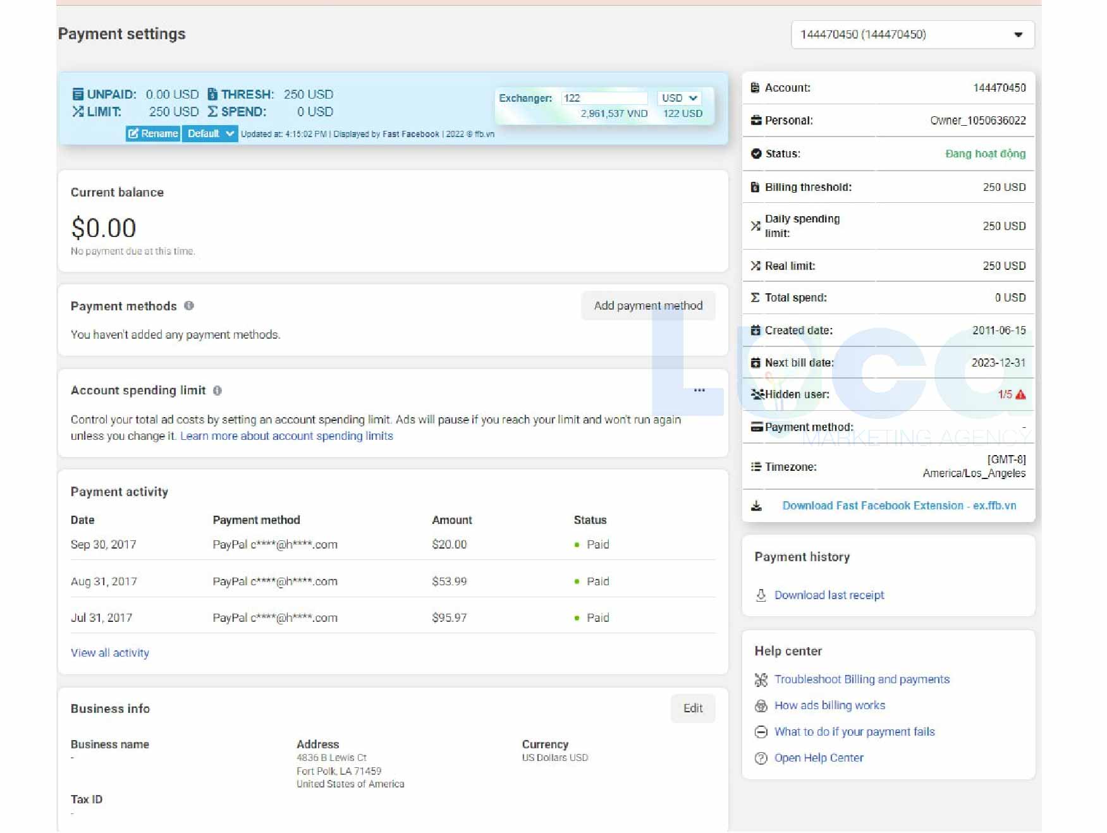Click the Account icon in the side panel
The width and height of the screenshot is (1107, 833).
[755, 88]
